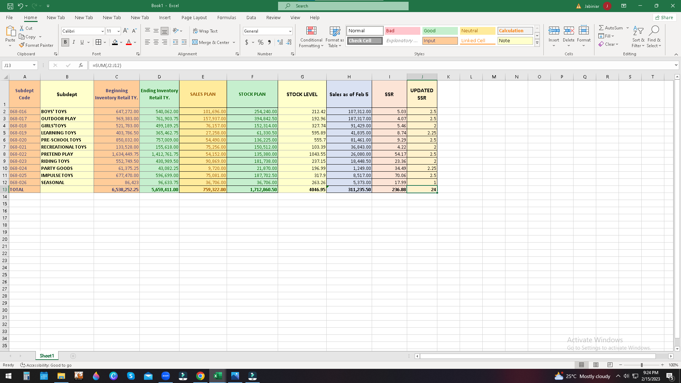Toggle Wrap Text
This screenshot has width=681, height=383.
pos(205,31)
